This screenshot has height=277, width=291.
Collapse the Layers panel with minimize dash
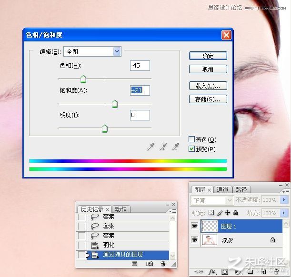pos(281,185)
